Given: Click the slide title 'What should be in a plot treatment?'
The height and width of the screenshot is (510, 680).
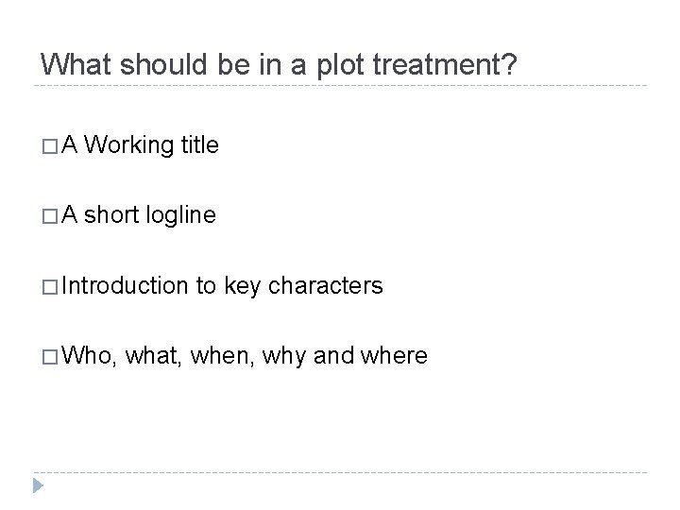Looking at the screenshot, I should pos(280,64).
